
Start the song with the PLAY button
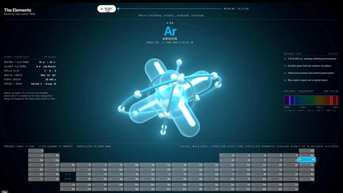pos(107,9)
